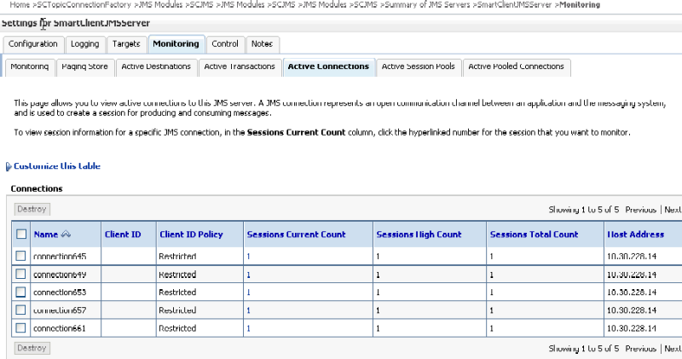View the Active Session Pools sub-tab
This screenshot has width=682, height=359.
[419, 67]
